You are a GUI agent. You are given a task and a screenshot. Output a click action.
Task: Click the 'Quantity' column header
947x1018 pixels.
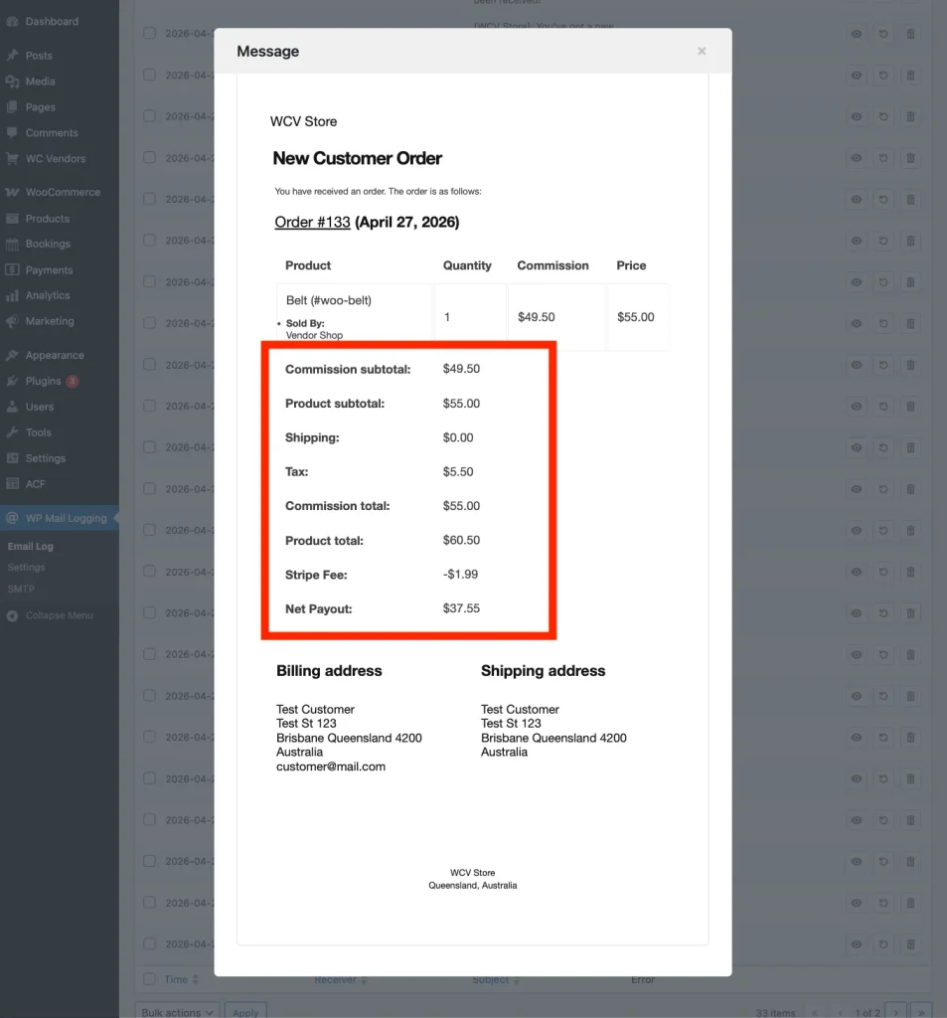click(467, 265)
